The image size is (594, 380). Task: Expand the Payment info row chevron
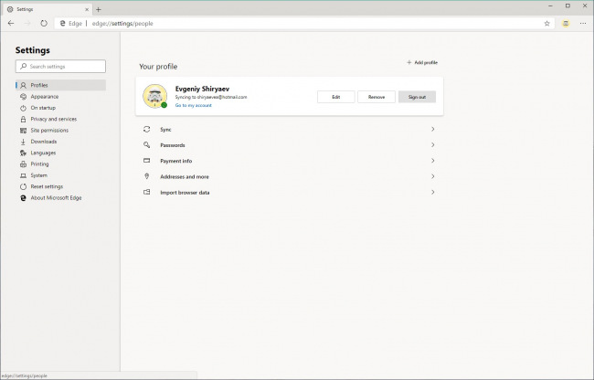pos(432,161)
